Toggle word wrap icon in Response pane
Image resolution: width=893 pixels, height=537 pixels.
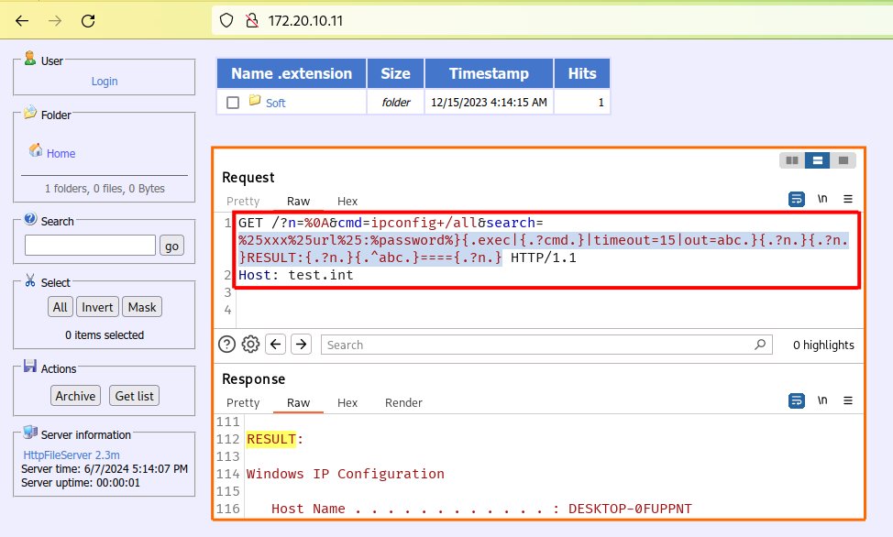[x=796, y=400]
